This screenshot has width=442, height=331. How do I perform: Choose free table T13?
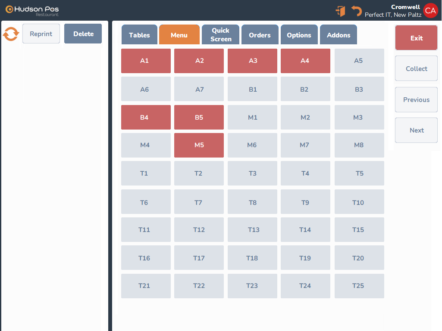pos(252,230)
